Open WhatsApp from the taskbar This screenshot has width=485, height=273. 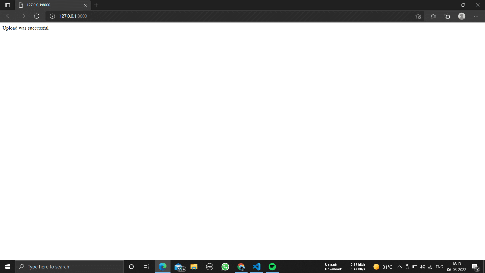(x=225, y=267)
